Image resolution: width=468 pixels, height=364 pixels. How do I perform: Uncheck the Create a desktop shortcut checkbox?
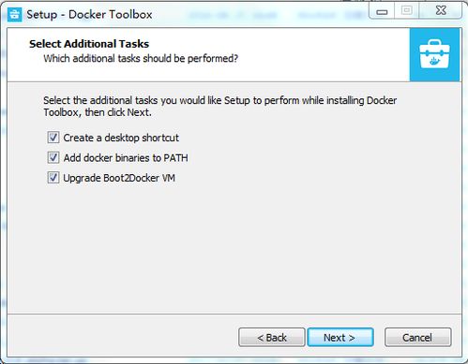point(53,138)
